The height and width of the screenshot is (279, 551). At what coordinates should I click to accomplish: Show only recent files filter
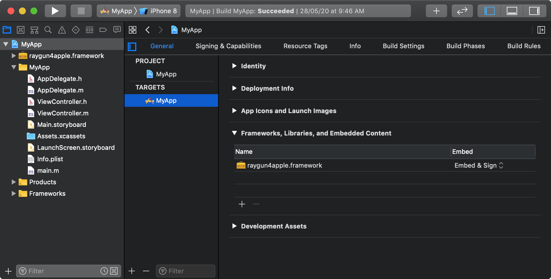click(104, 271)
